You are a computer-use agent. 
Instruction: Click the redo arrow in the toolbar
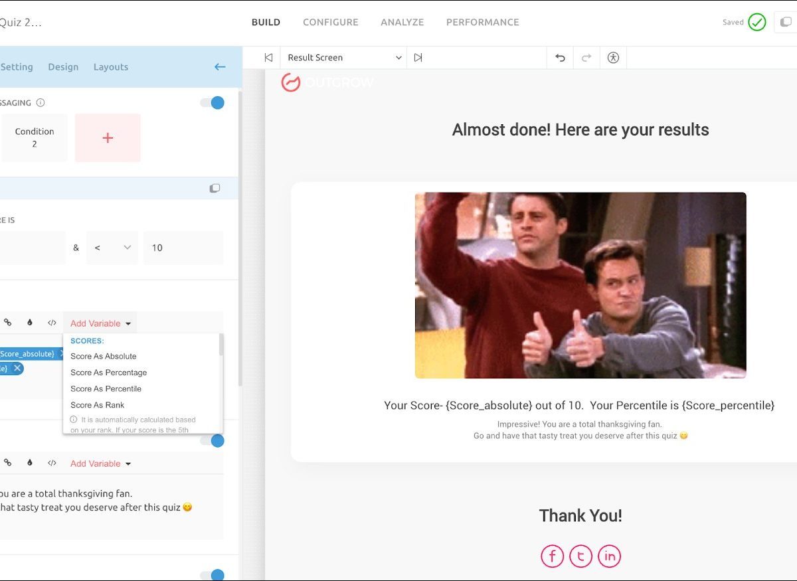click(x=586, y=58)
